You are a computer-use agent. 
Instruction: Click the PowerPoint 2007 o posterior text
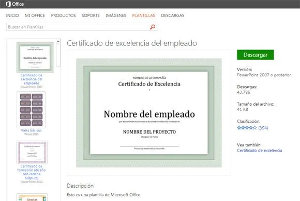coord(264,75)
